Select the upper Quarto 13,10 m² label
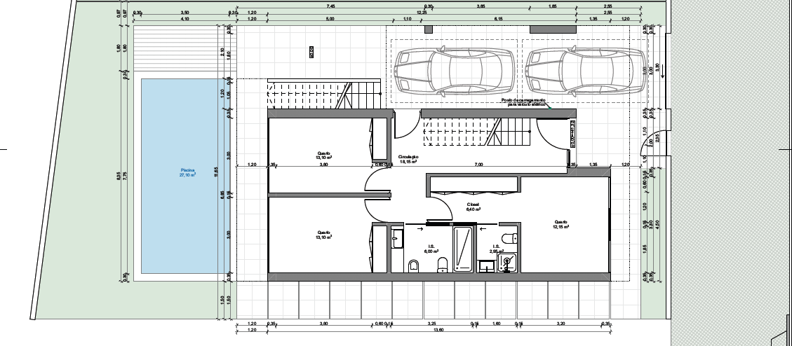This screenshot has width=792, height=346. tap(323, 155)
